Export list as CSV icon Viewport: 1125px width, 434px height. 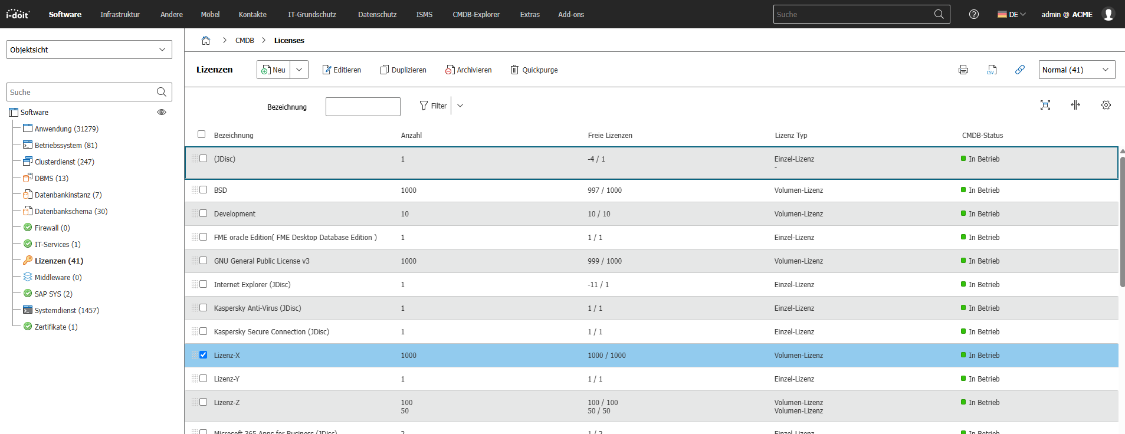pos(992,70)
